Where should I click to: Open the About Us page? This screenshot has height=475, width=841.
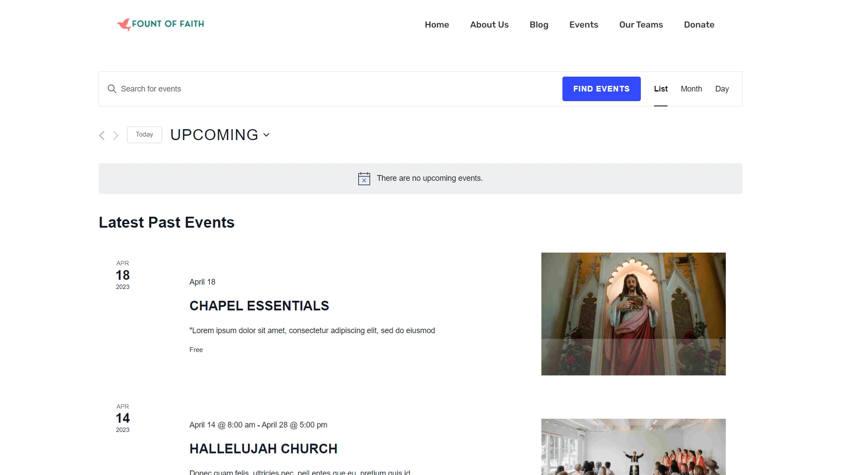pyautogui.click(x=489, y=25)
